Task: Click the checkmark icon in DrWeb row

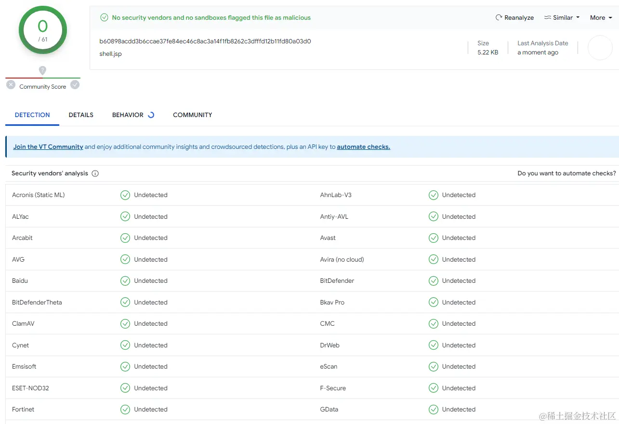Action: (x=434, y=345)
